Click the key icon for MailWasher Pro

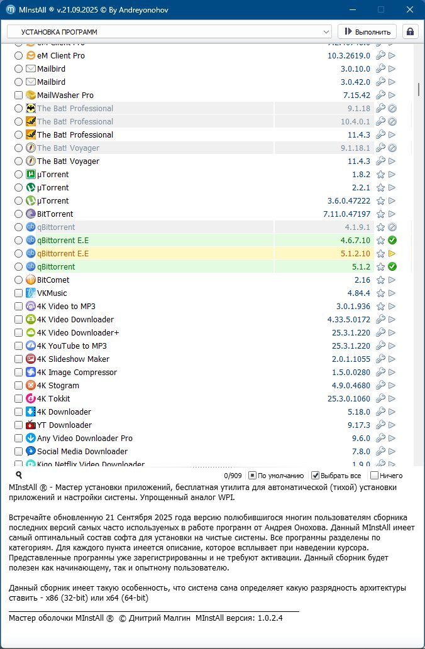(x=380, y=95)
